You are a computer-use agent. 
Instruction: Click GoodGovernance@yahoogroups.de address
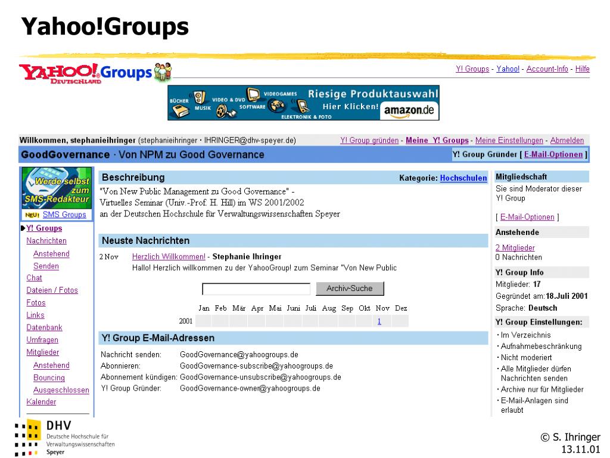tap(239, 355)
